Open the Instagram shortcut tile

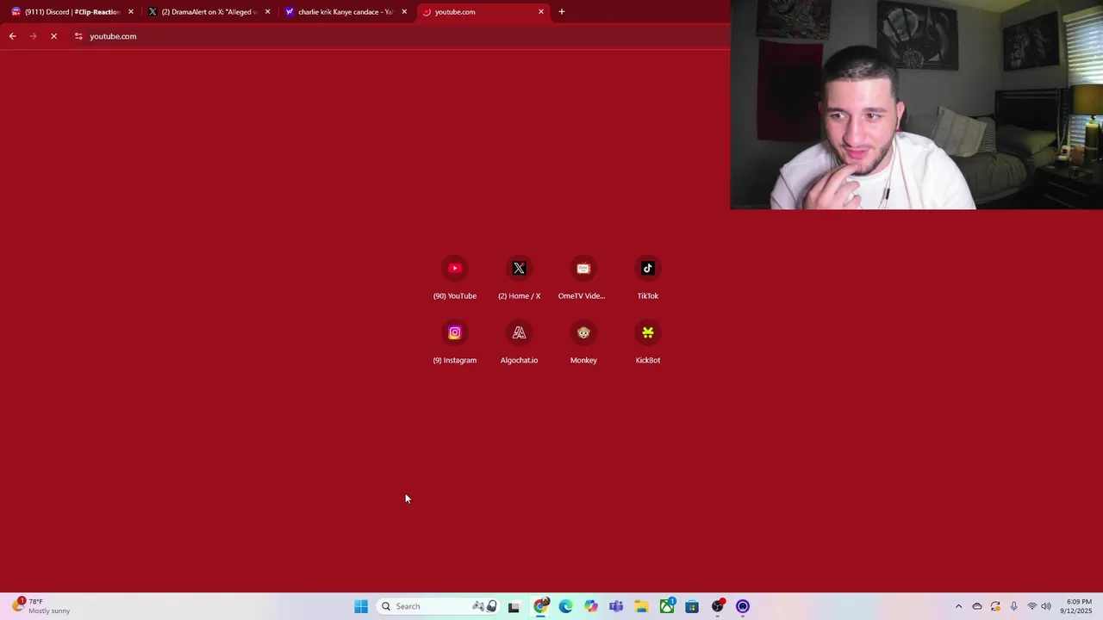(x=455, y=342)
